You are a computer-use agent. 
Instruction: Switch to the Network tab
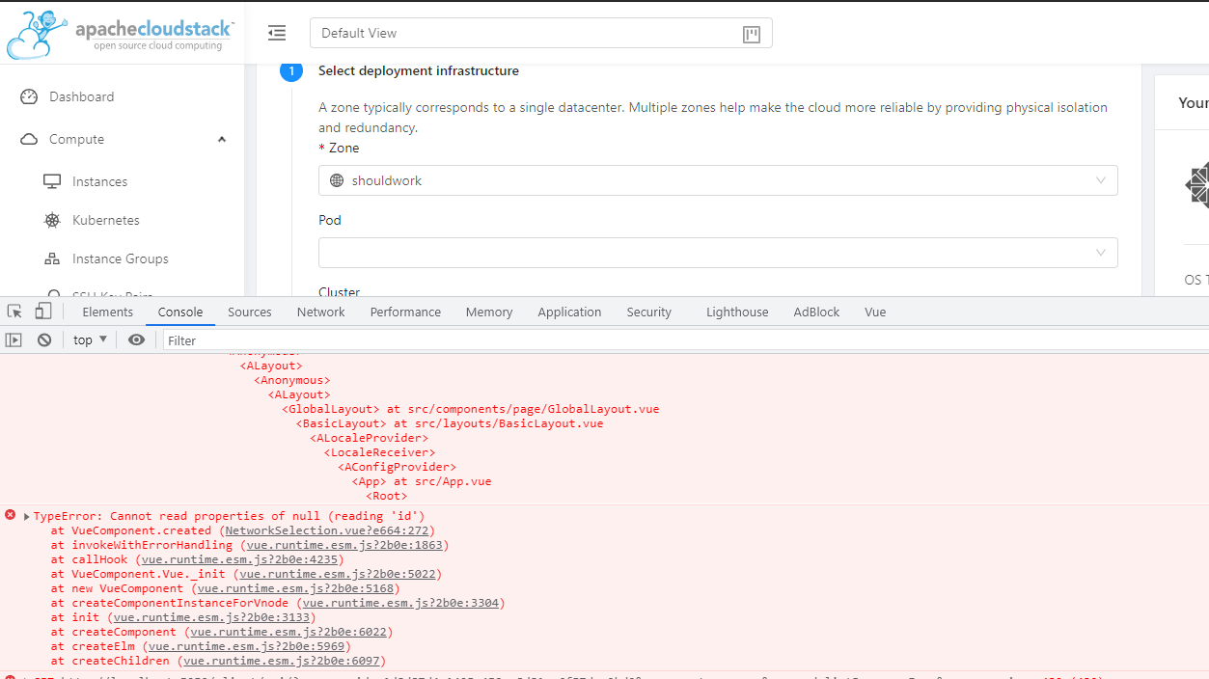click(321, 312)
